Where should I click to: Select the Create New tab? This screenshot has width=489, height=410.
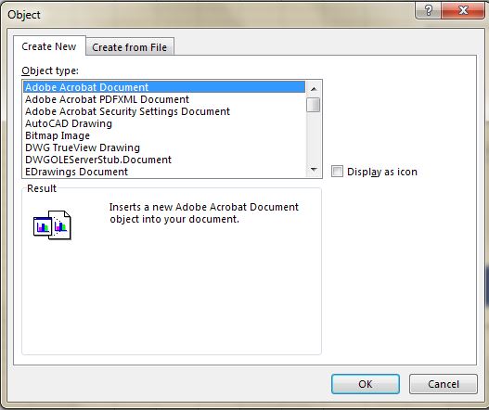[49, 46]
